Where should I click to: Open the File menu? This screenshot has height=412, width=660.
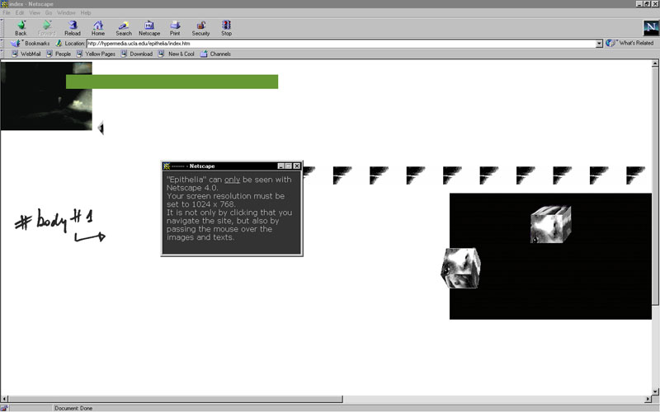pyautogui.click(x=7, y=13)
